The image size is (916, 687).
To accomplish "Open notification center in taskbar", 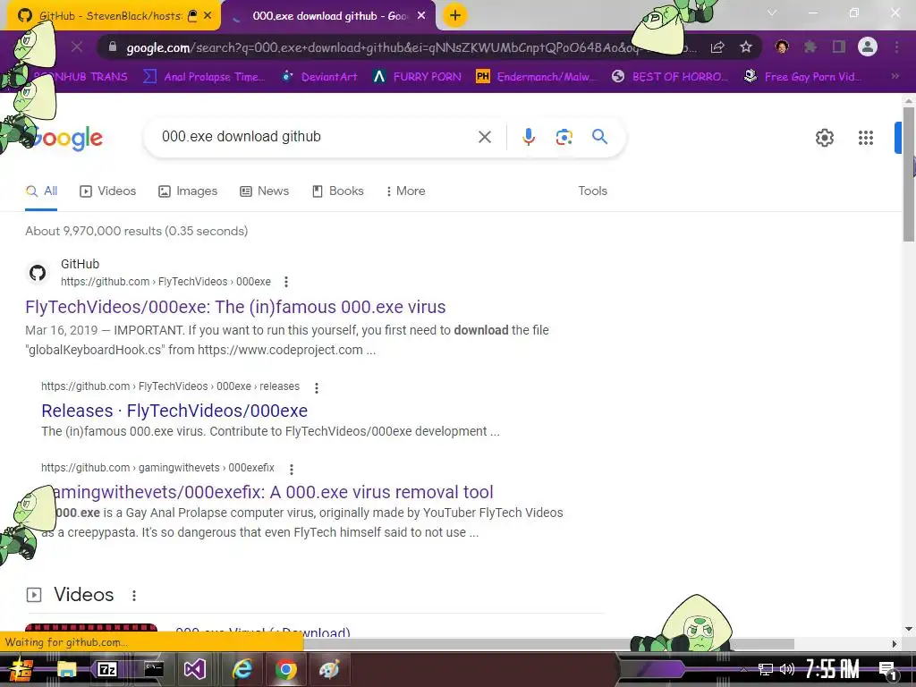I will tap(887, 669).
